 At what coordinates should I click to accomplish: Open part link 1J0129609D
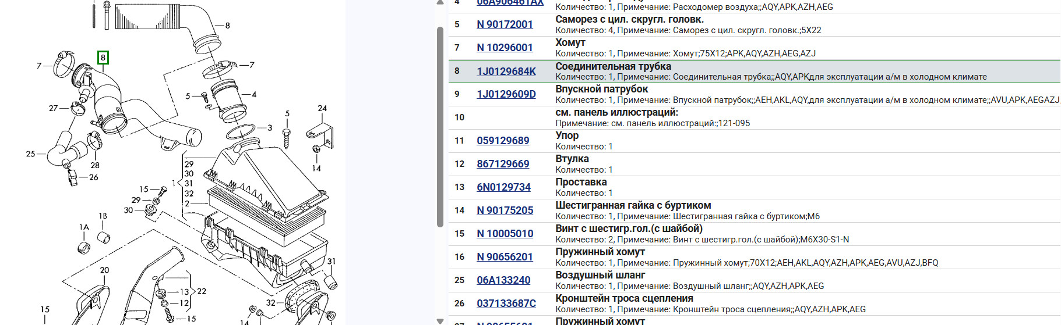[506, 94]
